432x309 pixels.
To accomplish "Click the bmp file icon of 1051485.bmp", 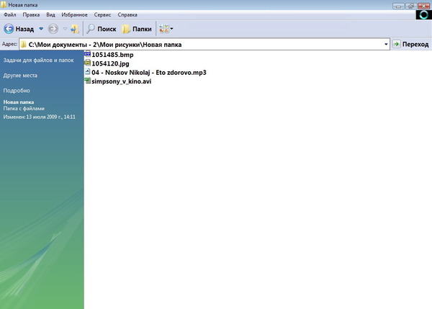I will coord(88,54).
